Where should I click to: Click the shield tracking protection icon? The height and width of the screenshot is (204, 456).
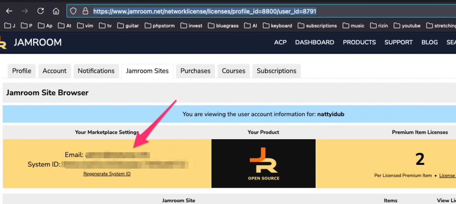coord(73,11)
